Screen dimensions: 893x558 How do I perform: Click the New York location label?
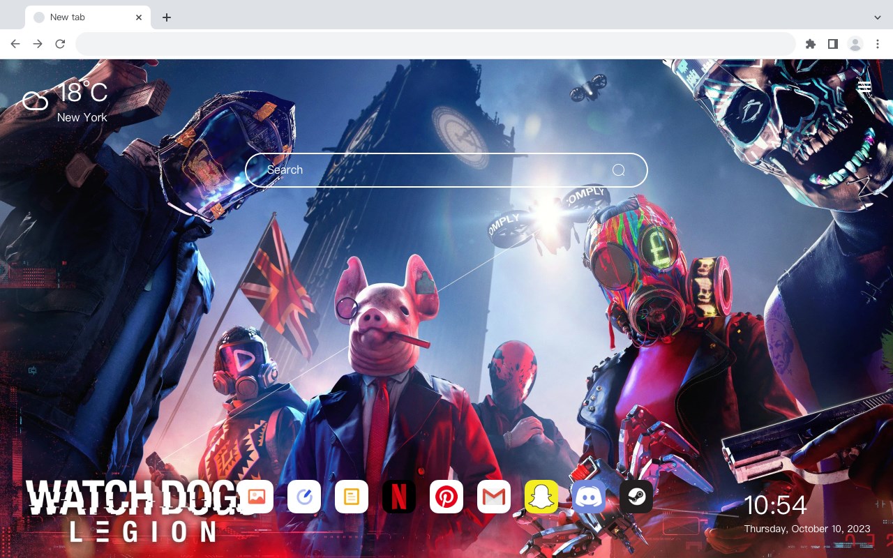[82, 118]
